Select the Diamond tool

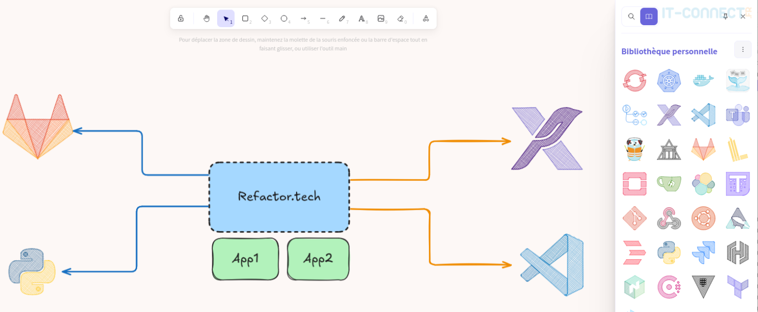coord(265,18)
